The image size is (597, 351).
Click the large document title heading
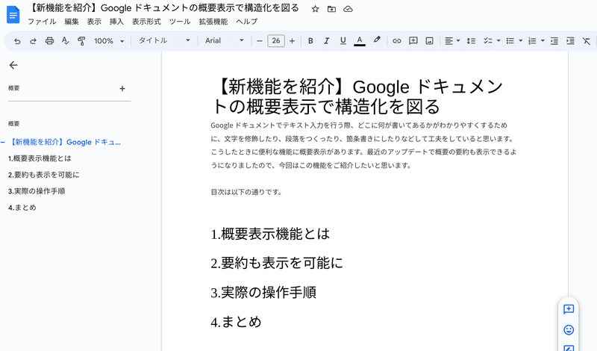[357, 97]
